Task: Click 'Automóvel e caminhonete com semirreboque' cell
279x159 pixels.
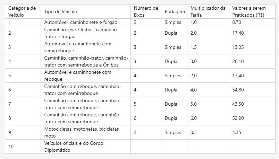Action: pos(78,47)
